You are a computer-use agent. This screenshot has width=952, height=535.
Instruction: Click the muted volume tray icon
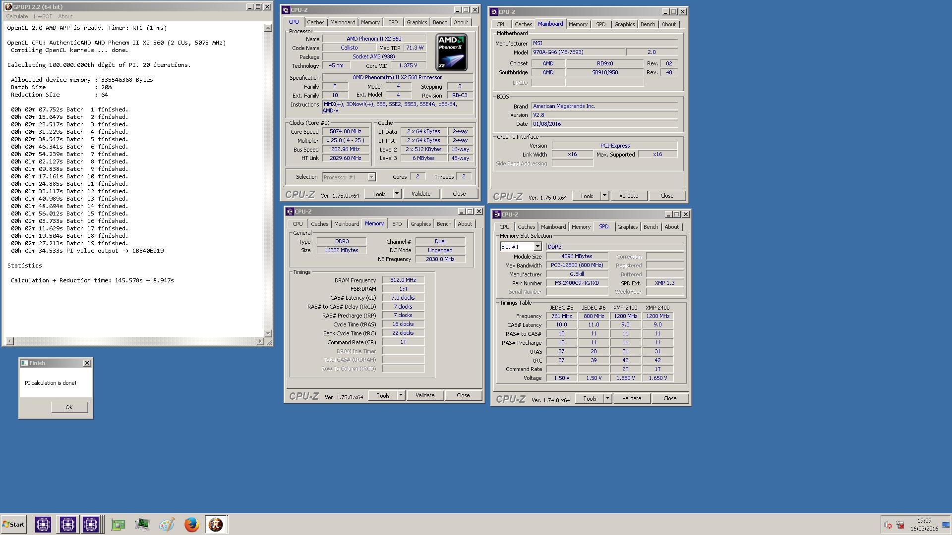coord(888,525)
